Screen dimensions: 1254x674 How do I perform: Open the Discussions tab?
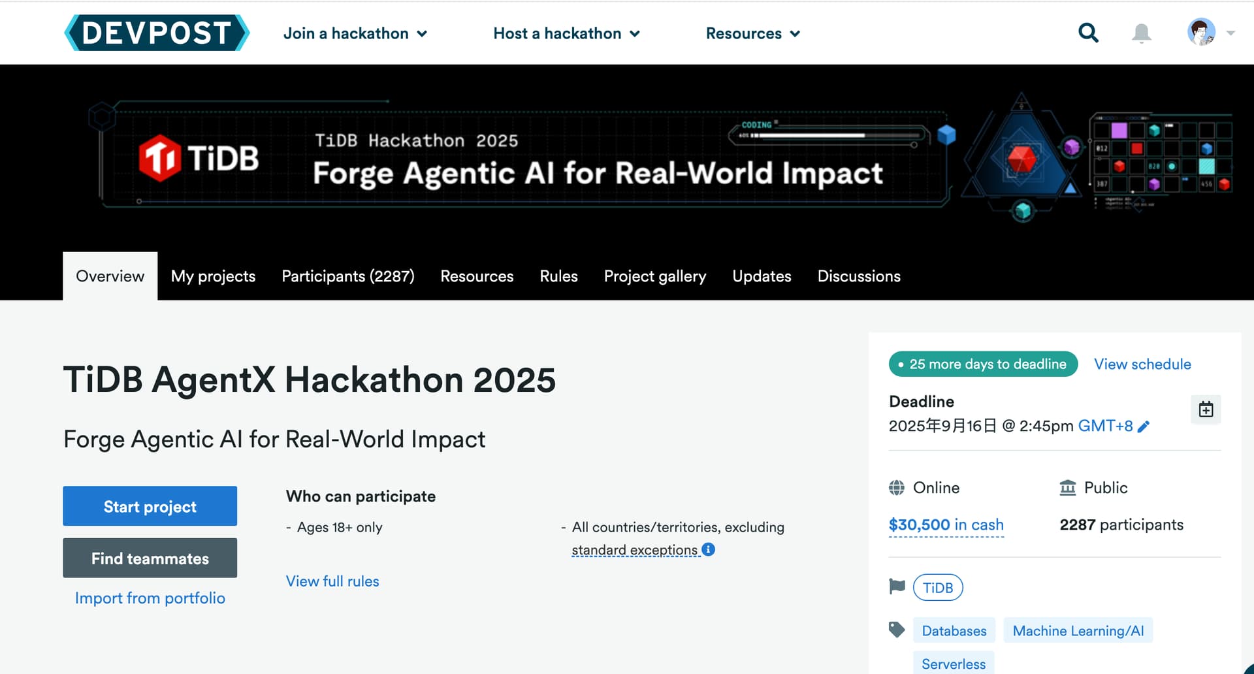click(859, 276)
